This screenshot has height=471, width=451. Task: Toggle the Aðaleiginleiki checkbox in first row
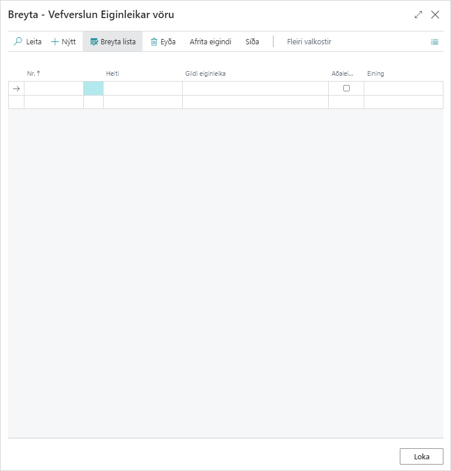[x=346, y=89]
